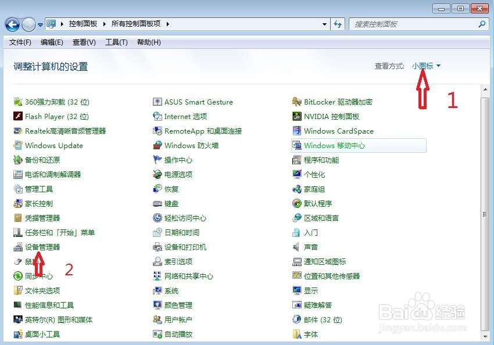Click the Flash Player icon
Viewport: 494px width, 345px height.
pos(18,116)
